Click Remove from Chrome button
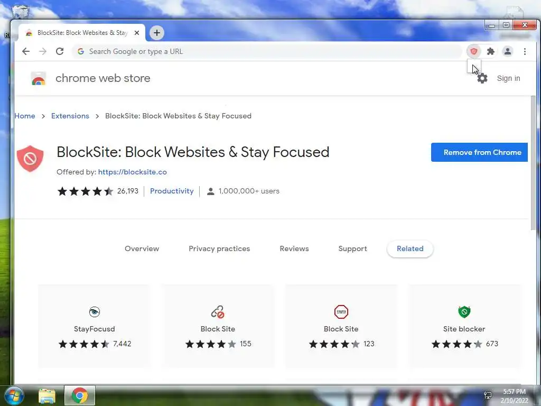The height and width of the screenshot is (406, 541). point(479,152)
